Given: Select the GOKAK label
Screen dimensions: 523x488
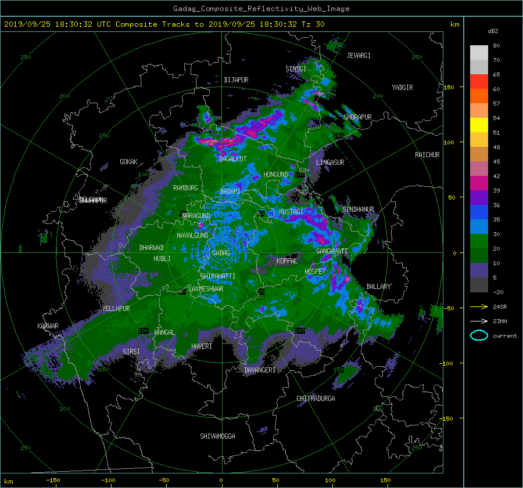Looking at the screenshot, I should tap(129, 162).
